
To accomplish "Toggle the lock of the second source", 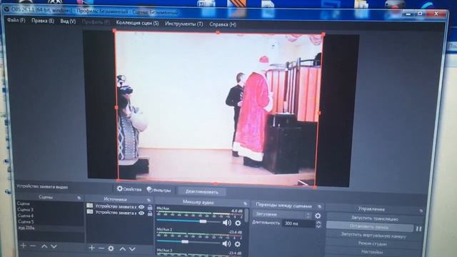I will click(x=150, y=213).
